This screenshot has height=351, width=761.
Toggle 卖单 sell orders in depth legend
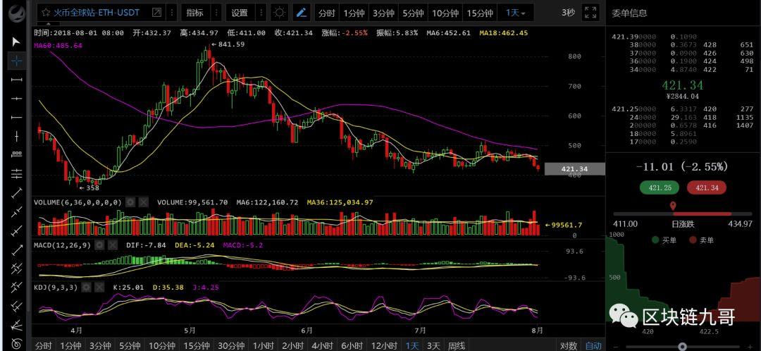[x=701, y=240]
